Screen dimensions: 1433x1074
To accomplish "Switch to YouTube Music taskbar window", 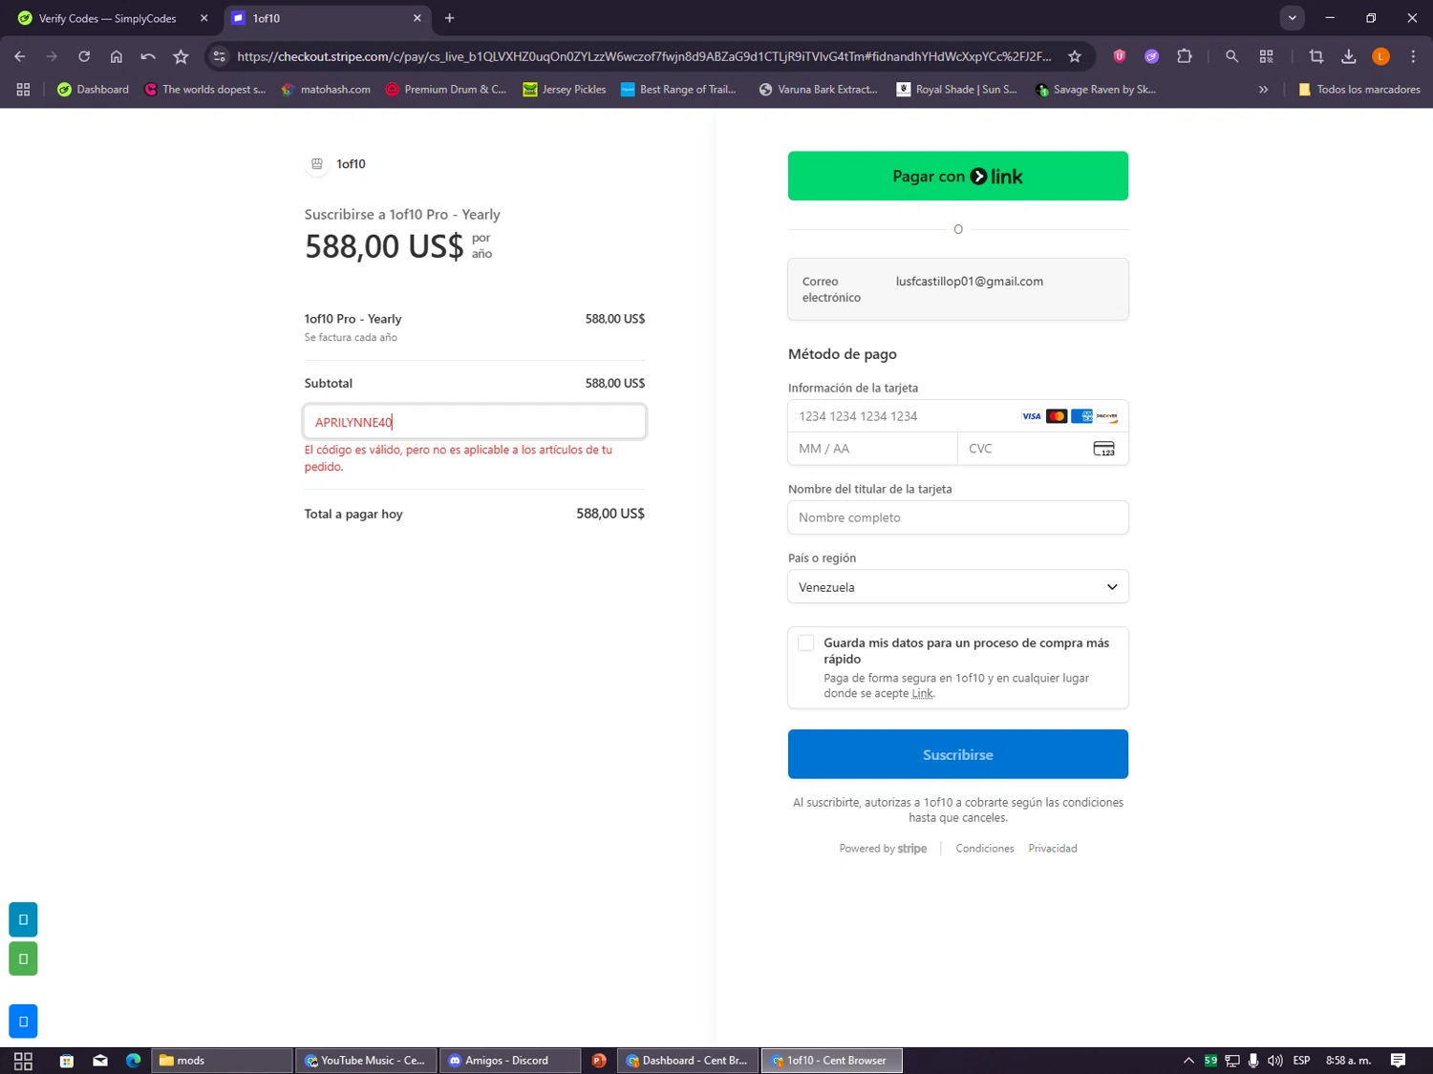I will click(366, 1061).
